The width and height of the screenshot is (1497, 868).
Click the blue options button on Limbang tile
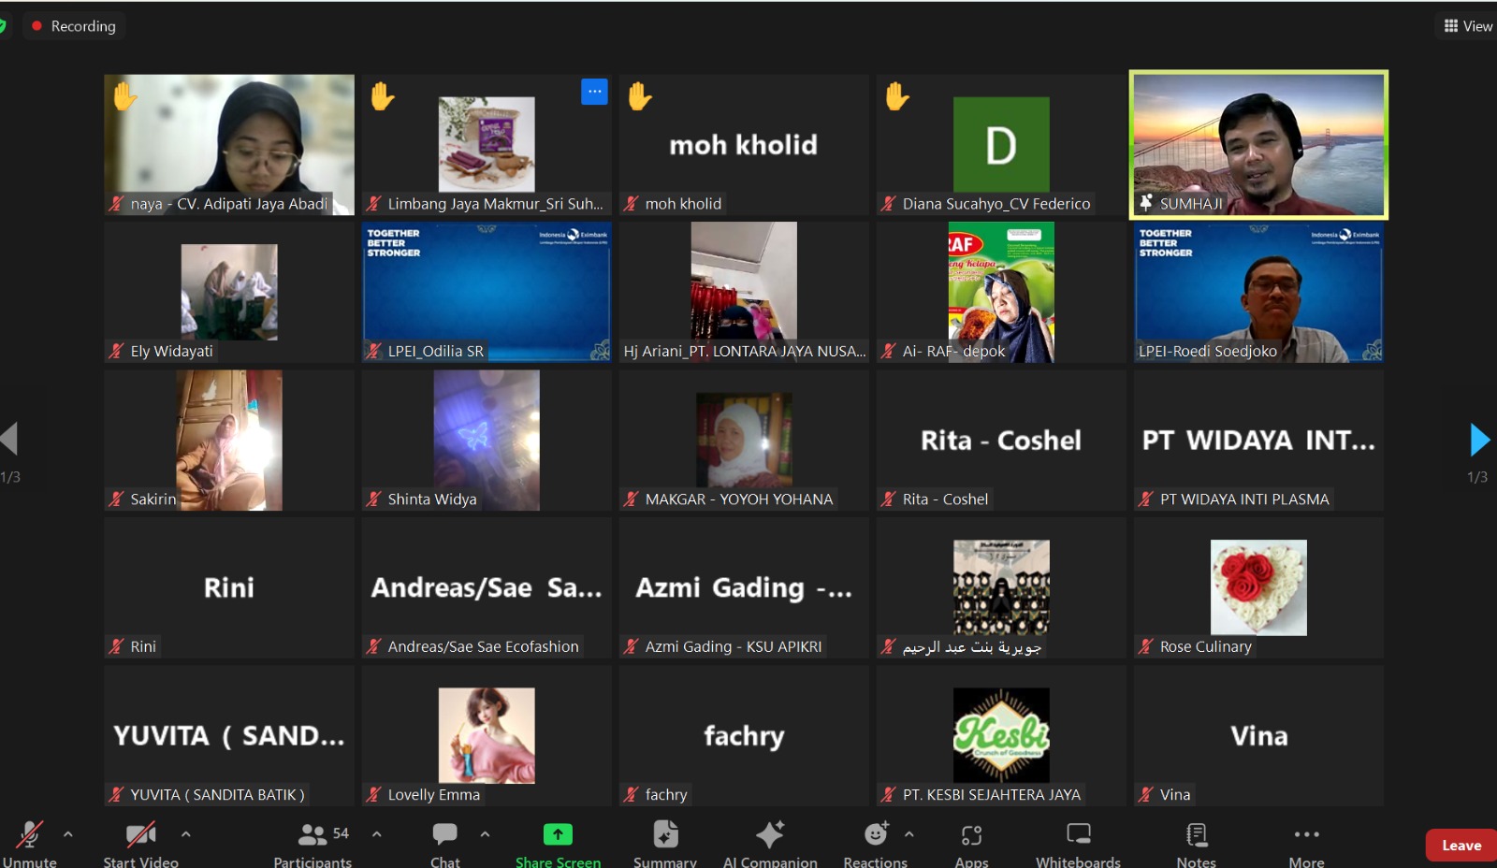[x=594, y=92]
